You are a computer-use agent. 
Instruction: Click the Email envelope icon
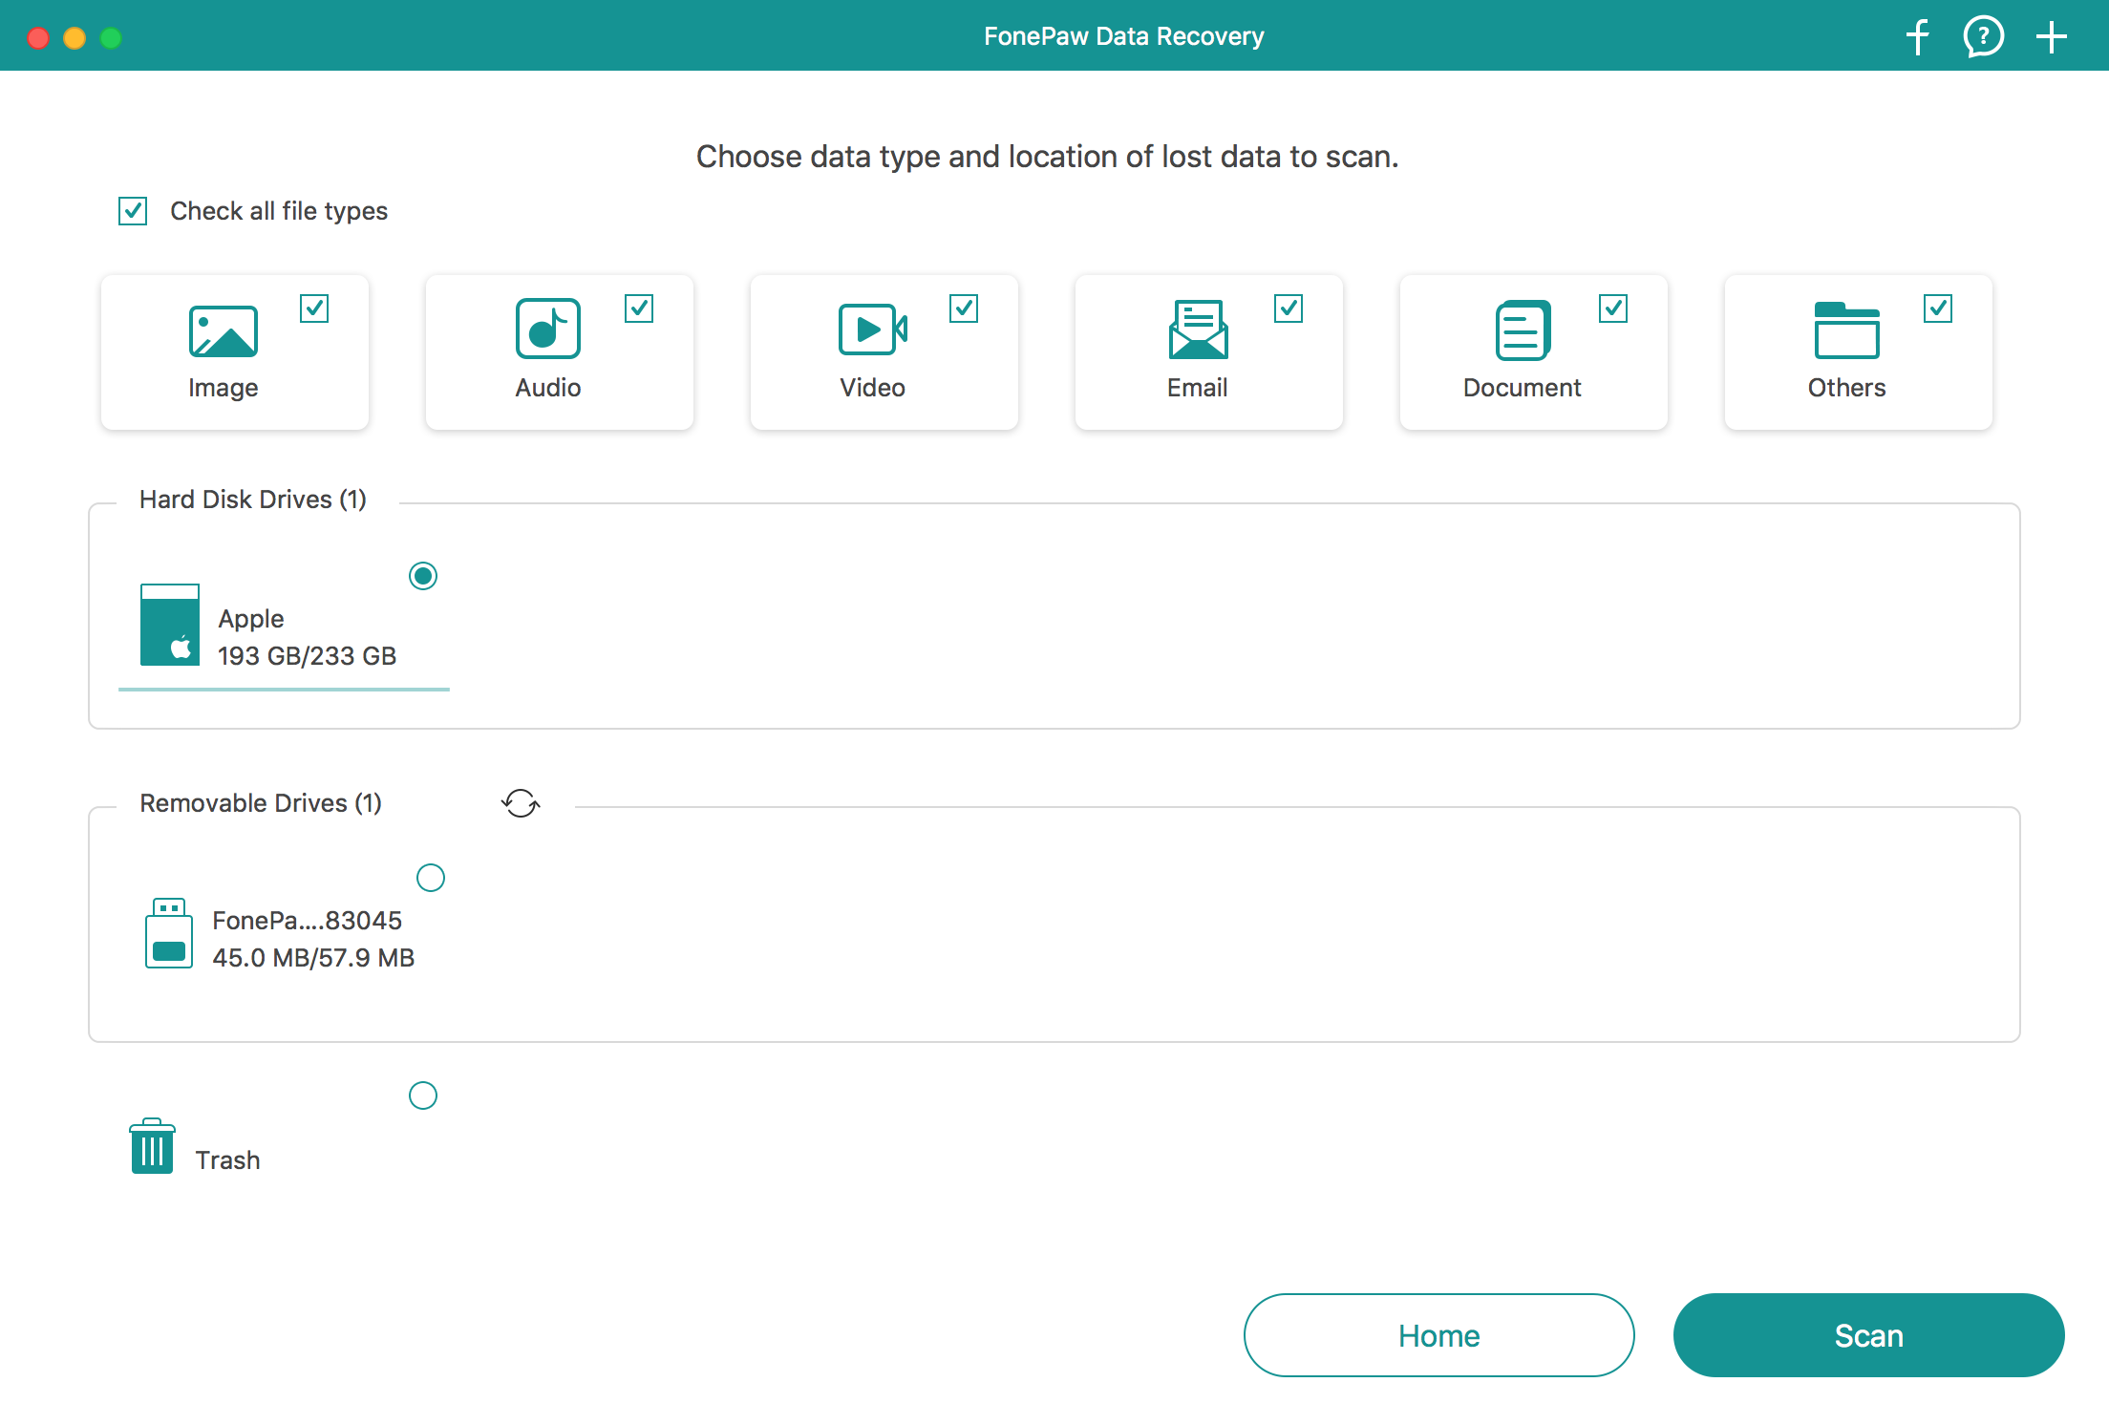pyautogui.click(x=1198, y=329)
